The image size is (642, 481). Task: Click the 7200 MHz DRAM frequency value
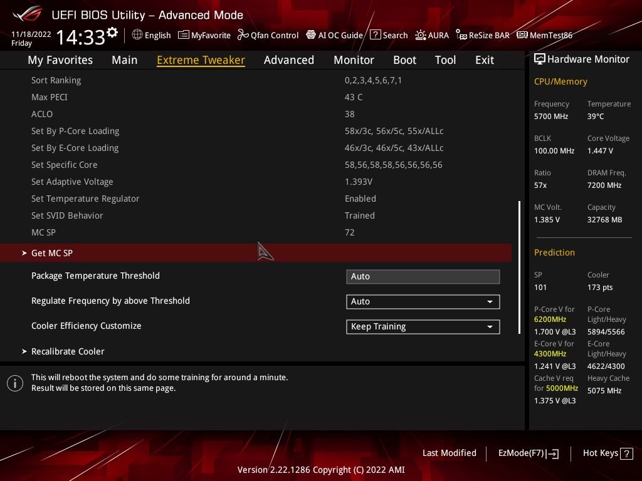[604, 185]
